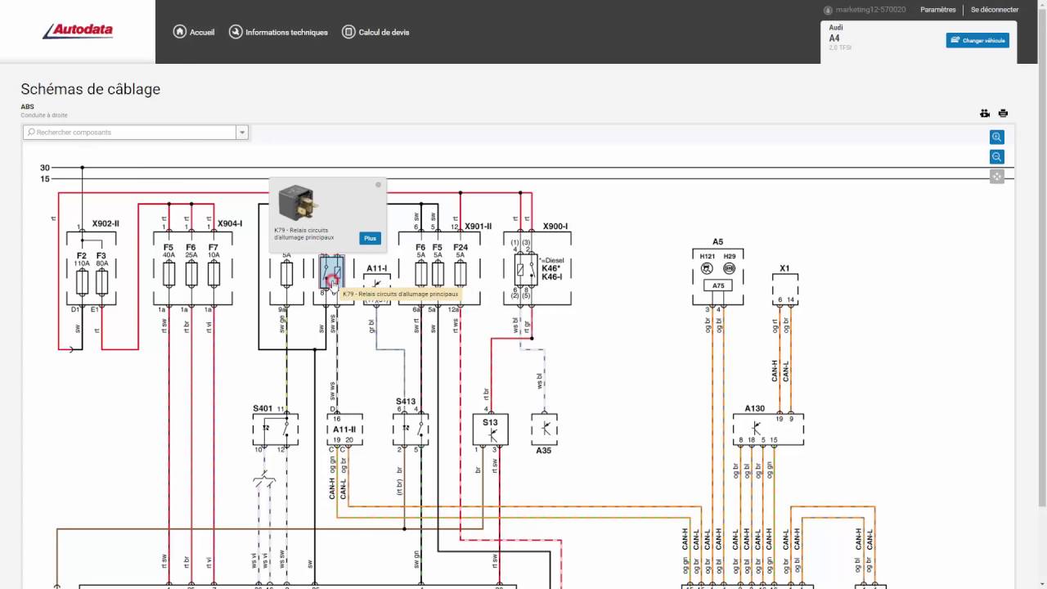
Task: Select the S413 switch component
Action: tap(411, 429)
